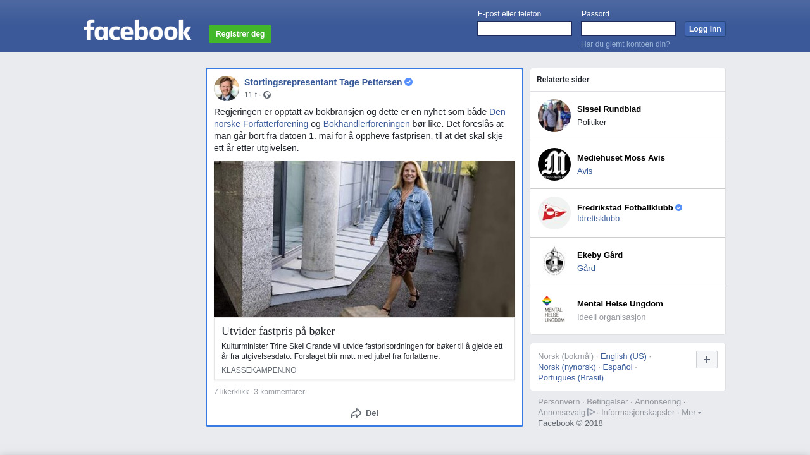The height and width of the screenshot is (455, 810).
Task: Share the post using 'Del'
Action: (x=364, y=413)
